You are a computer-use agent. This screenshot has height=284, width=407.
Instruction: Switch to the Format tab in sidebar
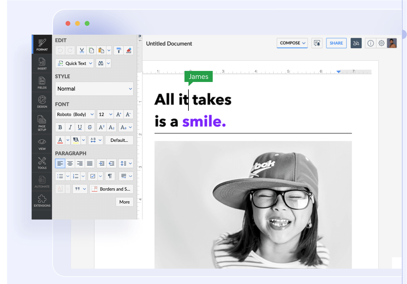[42, 45]
